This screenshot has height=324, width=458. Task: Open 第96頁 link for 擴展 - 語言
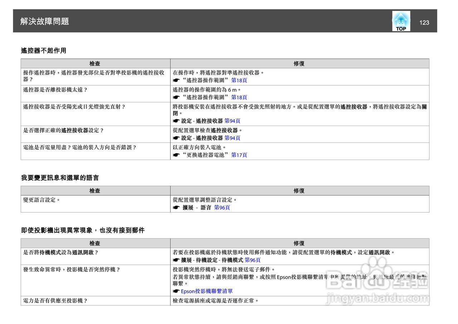[222, 208]
